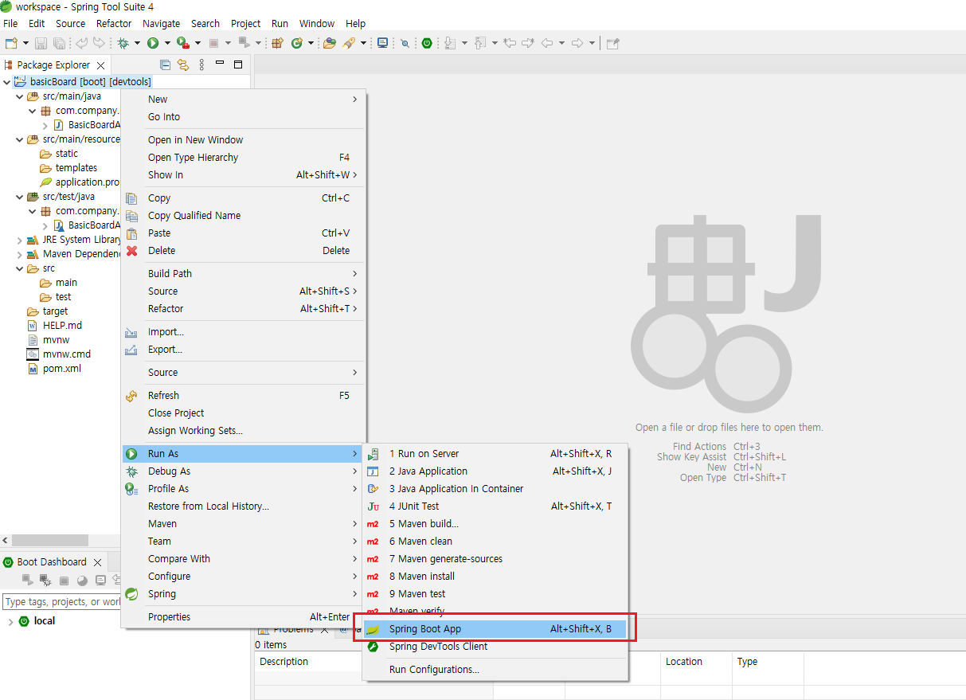Click the Boot Dashboard debug process icon
Screen dimensions: 966x700
45,581
